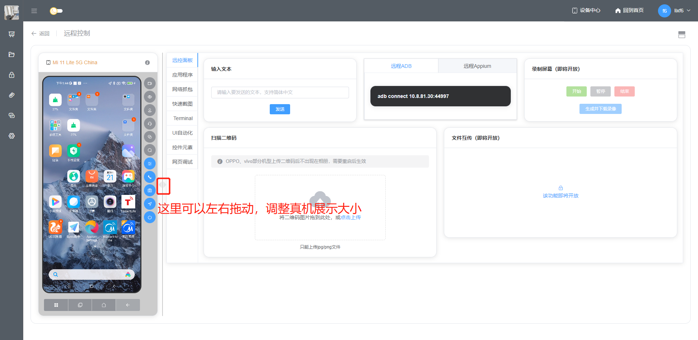Open the paperclip icon in sidebar
698x340 pixels.
(x=12, y=95)
